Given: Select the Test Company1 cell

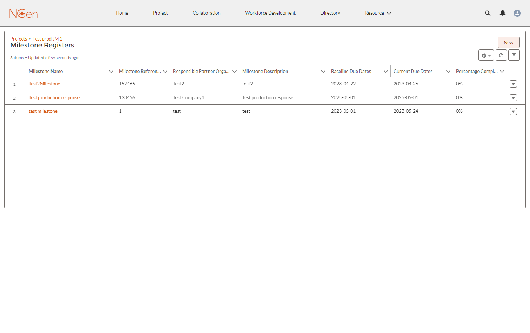Looking at the screenshot, I should (189, 98).
